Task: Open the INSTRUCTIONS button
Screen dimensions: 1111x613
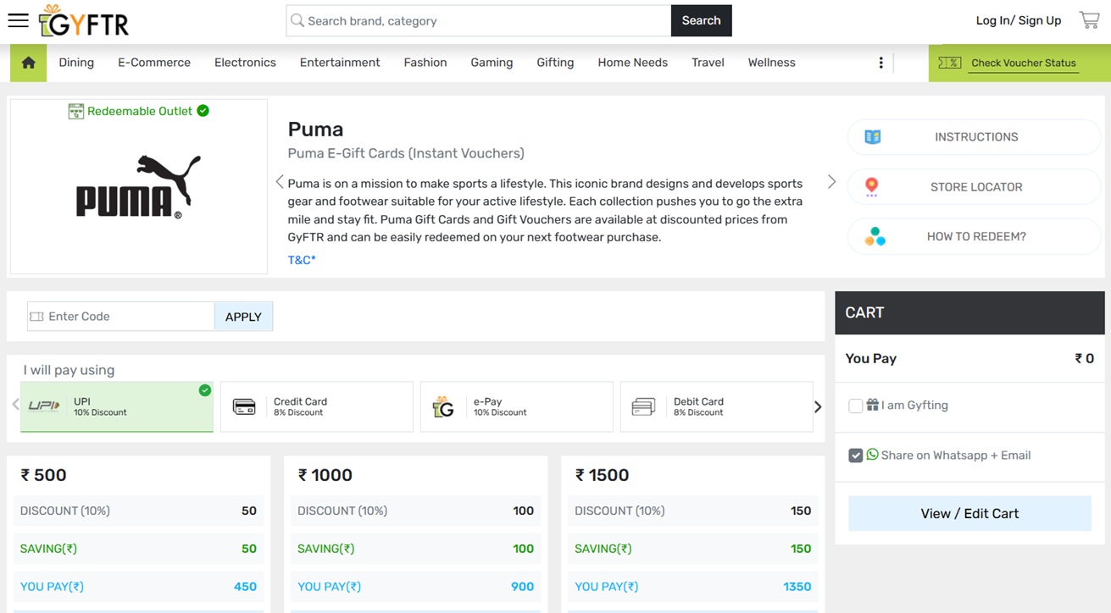Action: [975, 137]
